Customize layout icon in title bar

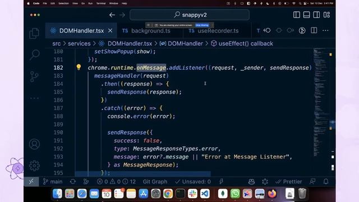[326, 15]
